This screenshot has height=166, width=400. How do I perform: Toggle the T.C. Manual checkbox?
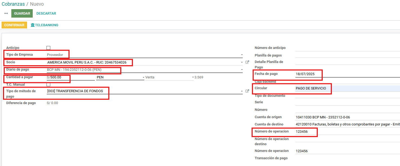tap(48, 85)
